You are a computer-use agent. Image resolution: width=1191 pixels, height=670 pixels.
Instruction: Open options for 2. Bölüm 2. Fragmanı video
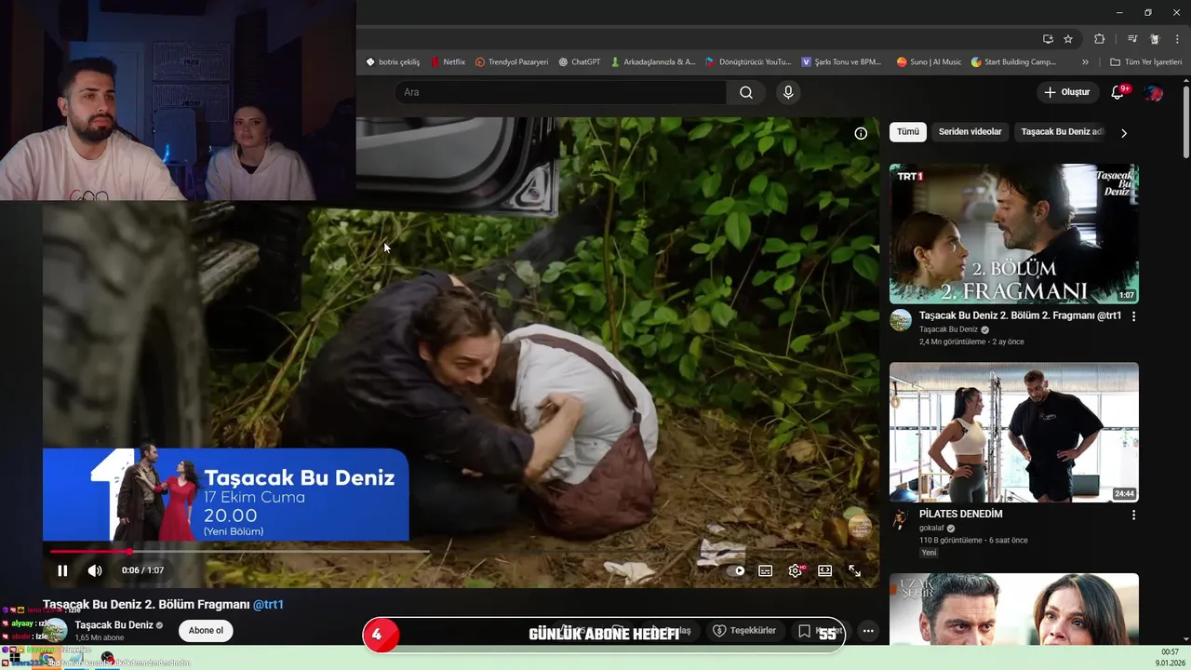1133,316
